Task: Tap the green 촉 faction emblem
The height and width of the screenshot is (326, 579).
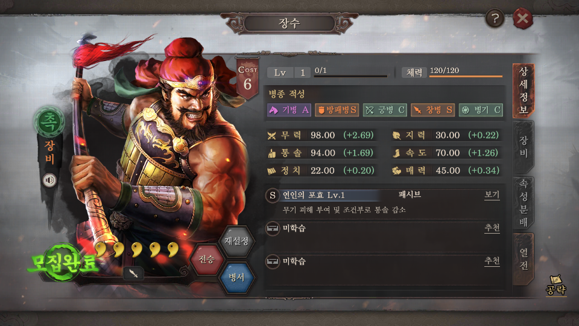Action: [x=49, y=121]
